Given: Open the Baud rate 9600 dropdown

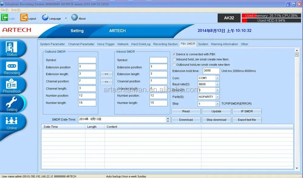Looking at the screenshot, I should pos(217,84).
